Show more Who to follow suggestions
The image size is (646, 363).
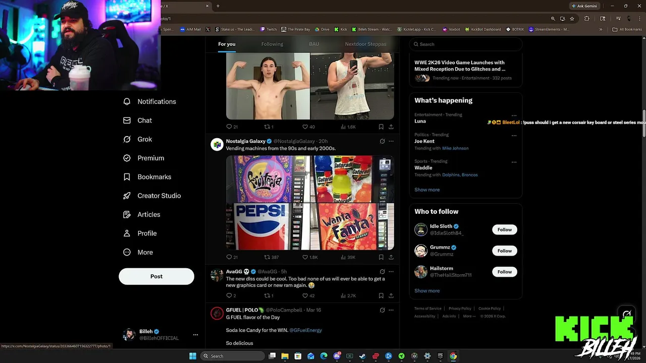click(x=427, y=290)
